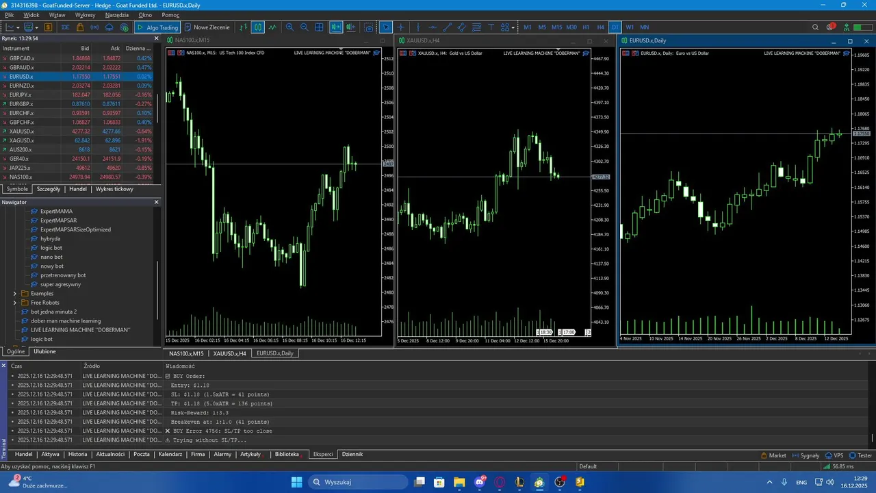Screen dimensions: 876x493
Task: Draw a vertical line
Action: pyautogui.click(x=417, y=27)
